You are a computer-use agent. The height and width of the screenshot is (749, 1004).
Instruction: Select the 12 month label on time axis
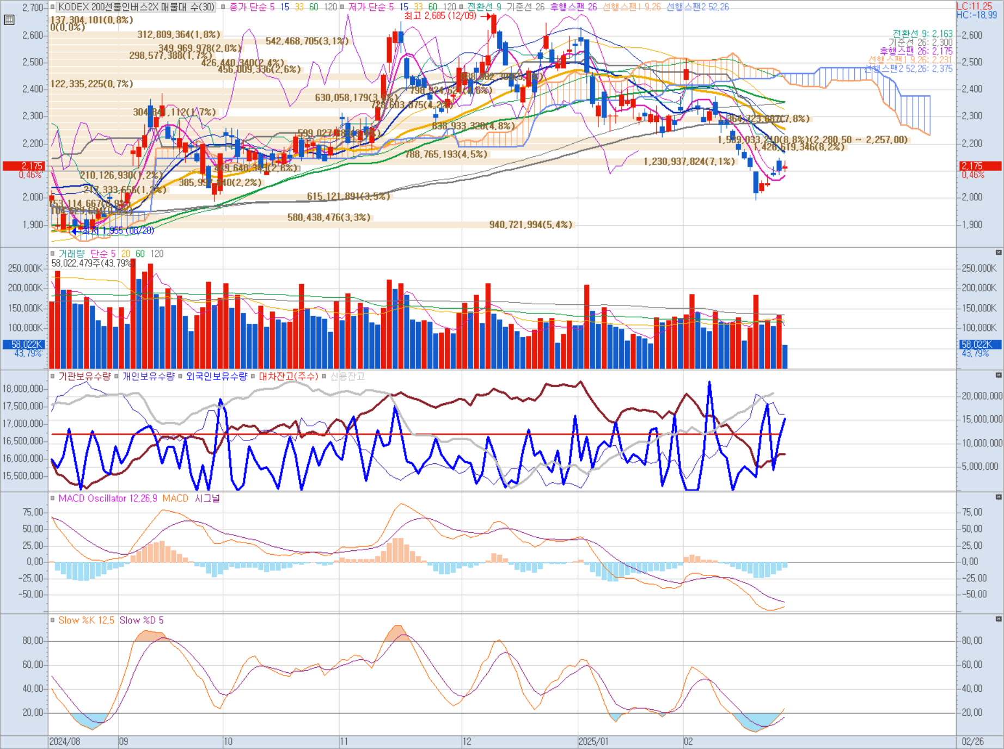467,741
